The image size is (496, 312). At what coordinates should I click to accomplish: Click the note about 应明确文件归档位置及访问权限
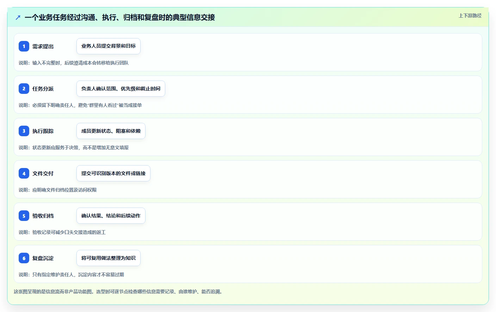pyautogui.click(x=58, y=190)
